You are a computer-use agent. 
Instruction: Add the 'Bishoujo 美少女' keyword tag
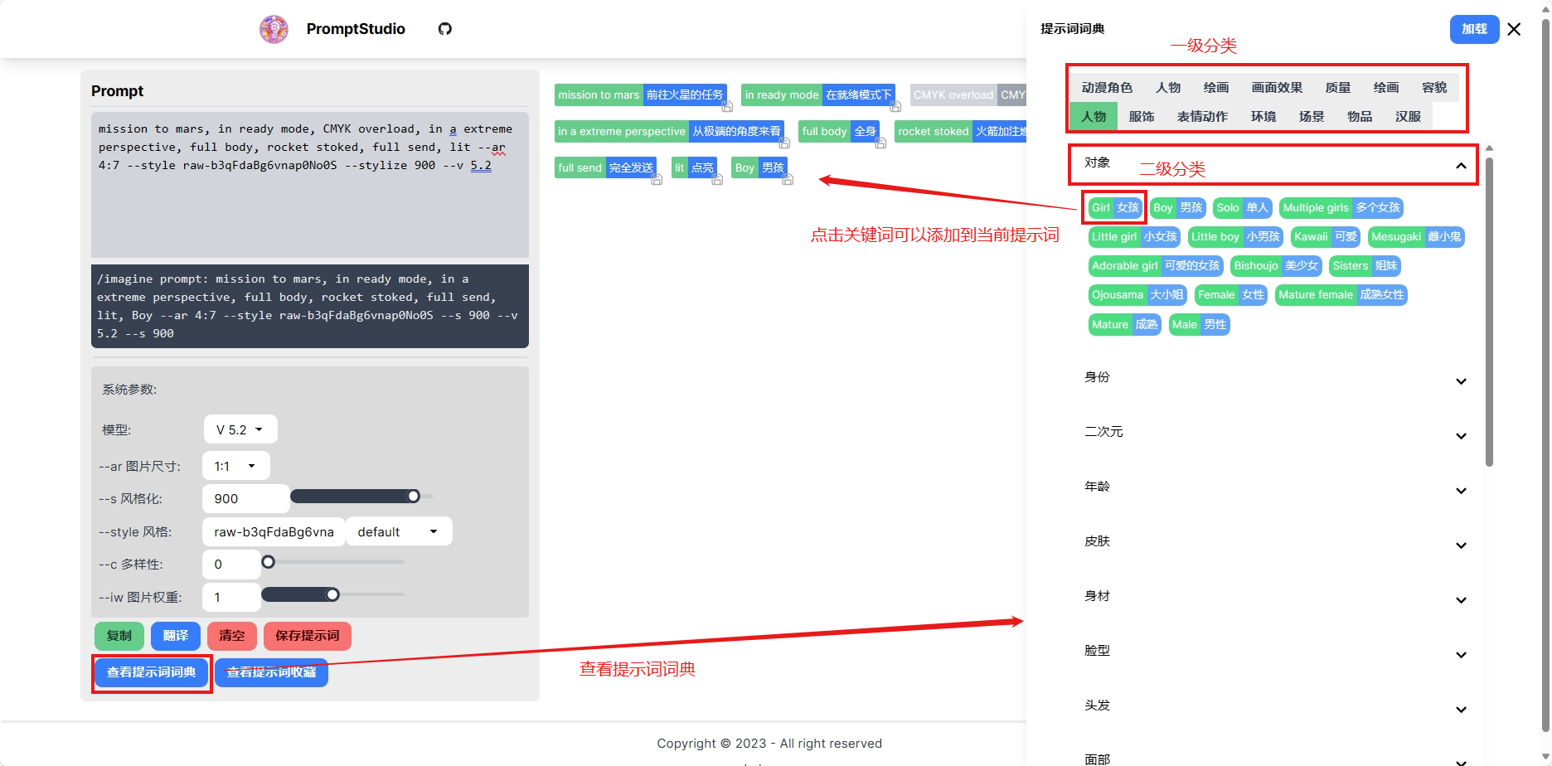coord(1276,266)
